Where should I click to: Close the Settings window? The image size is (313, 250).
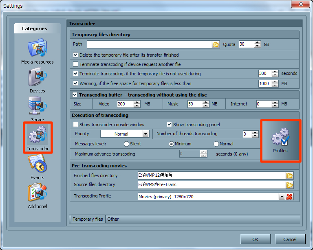point(301,4)
